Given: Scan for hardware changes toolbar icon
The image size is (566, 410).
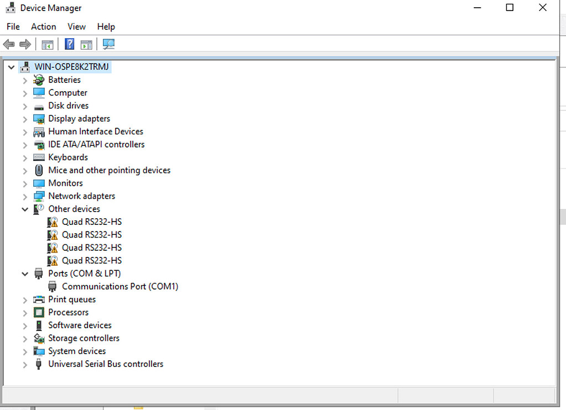Looking at the screenshot, I should pos(108,44).
